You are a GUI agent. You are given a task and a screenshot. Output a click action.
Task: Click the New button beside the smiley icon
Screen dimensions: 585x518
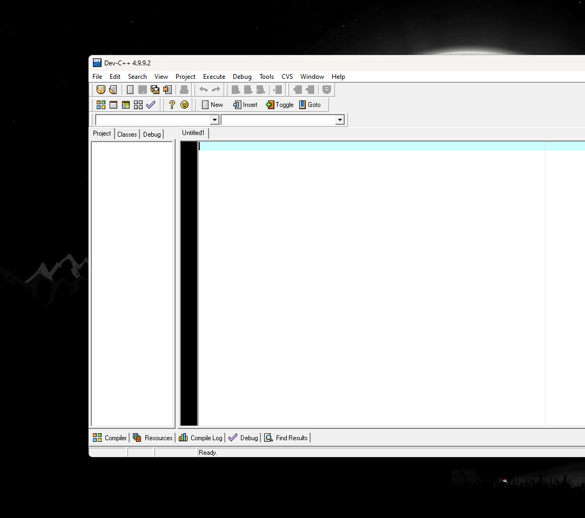click(212, 105)
